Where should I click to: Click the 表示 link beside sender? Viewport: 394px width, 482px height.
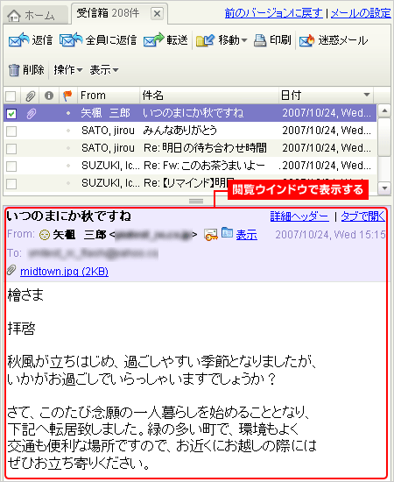tap(247, 235)
